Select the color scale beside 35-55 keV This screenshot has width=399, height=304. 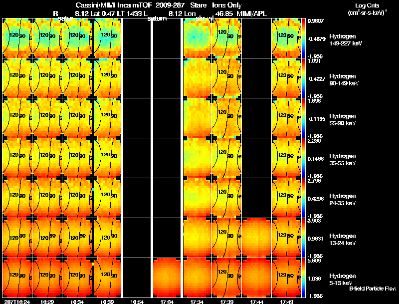303,158
